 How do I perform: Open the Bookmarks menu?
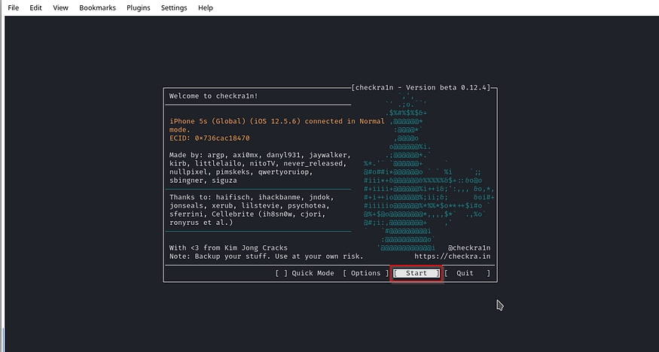coord(97,8)
